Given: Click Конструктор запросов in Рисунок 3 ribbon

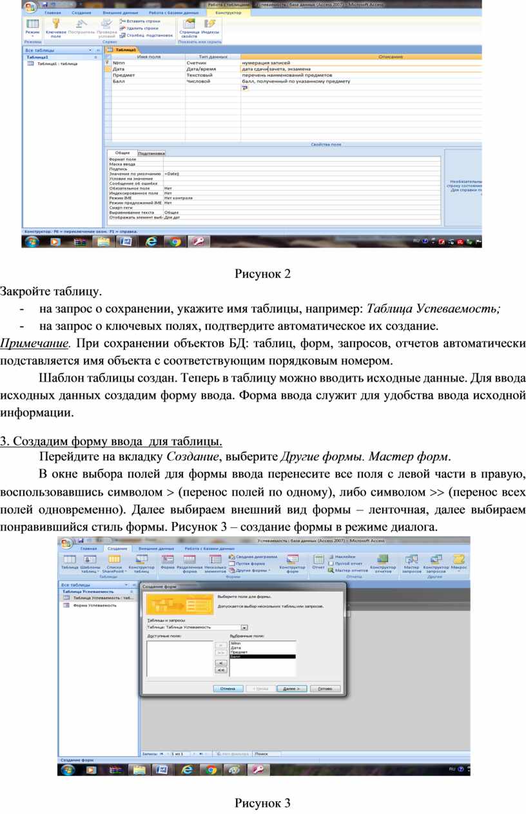Looking at the screenshot, I should click(x=436, y=564).
